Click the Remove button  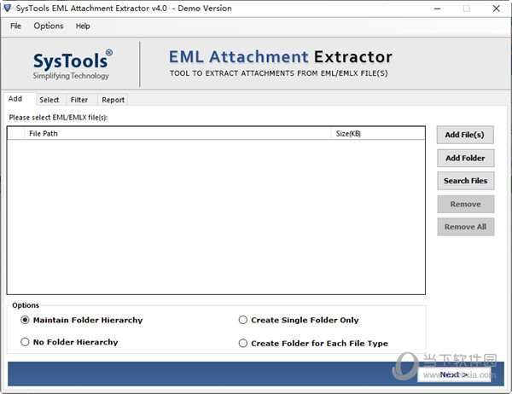(x=465, y=204)
